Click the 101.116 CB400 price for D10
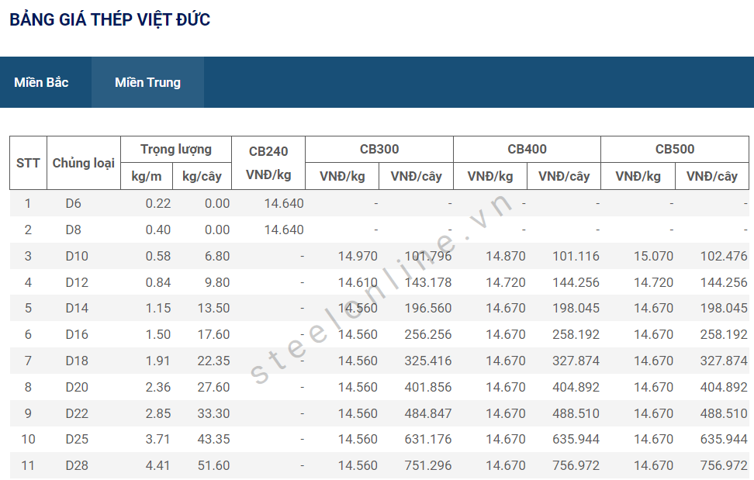This screenshot has width=754, height=480. (x=576, y=256)
